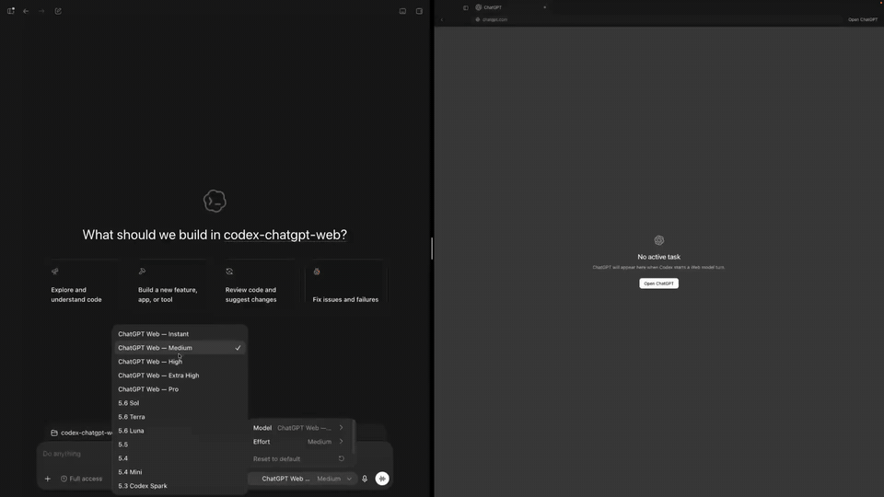Start a new thread with compose icon
The height and width of the screenshot is (497, 884).
tap(58, 11)
